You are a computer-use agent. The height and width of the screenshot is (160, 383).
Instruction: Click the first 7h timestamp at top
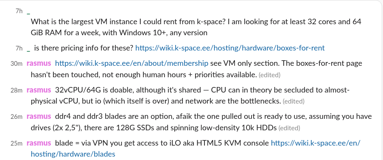(x=19, y=11)
